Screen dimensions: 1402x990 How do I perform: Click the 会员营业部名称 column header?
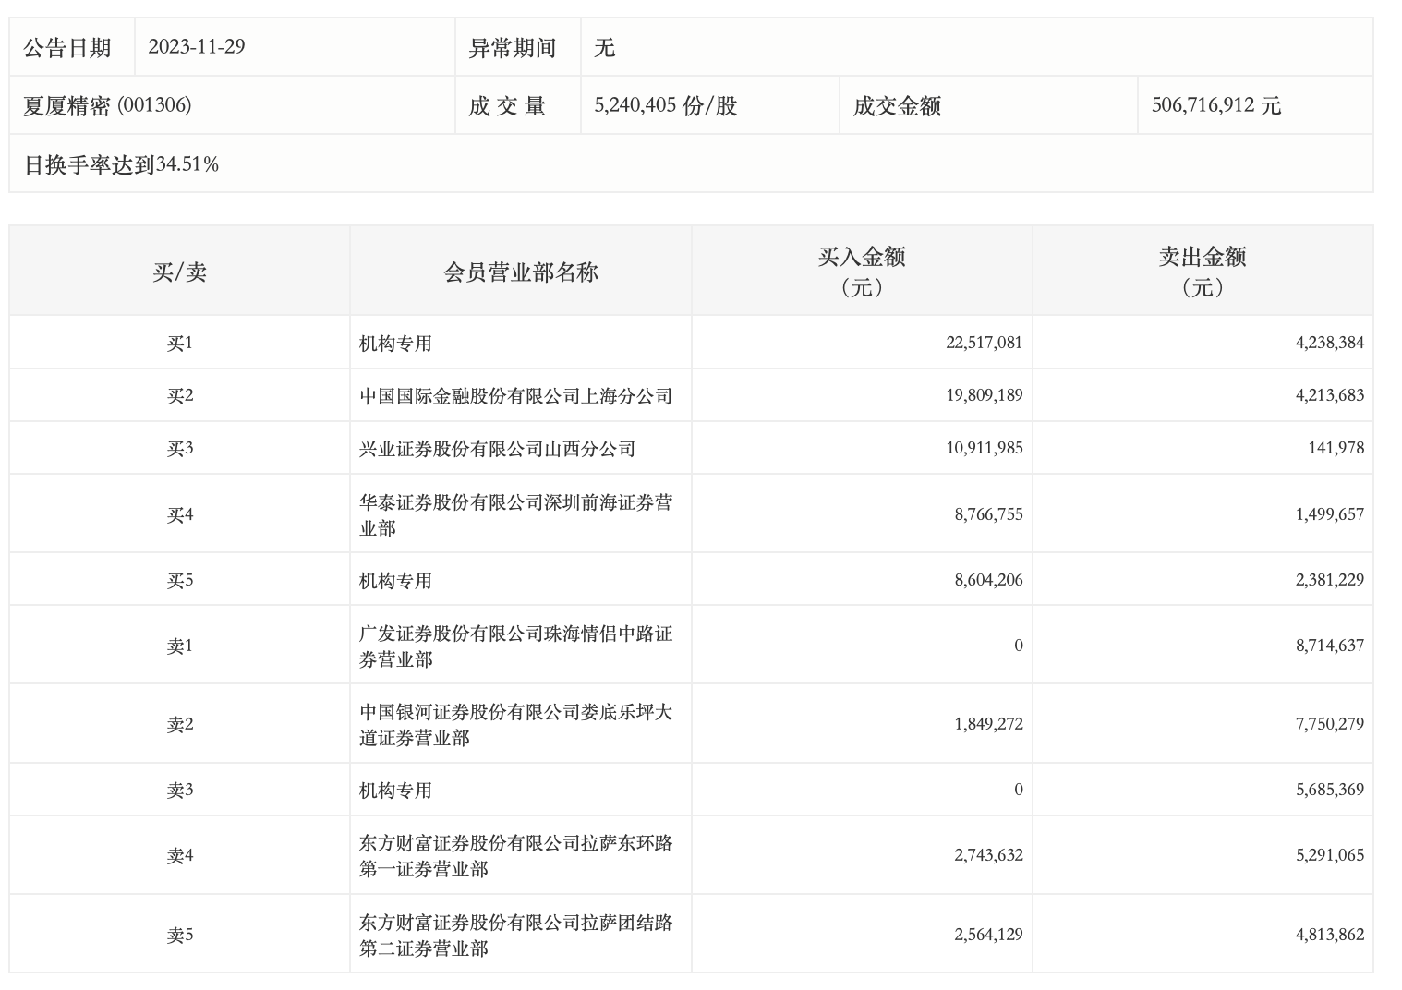tap(520, 272)
